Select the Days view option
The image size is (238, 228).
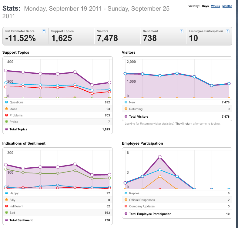click(205, 6)
